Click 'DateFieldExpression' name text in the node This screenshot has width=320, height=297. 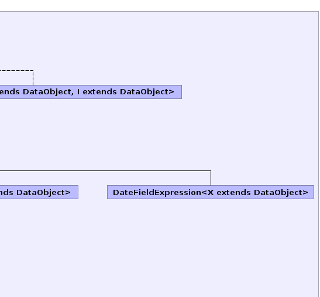click(157, 192)
